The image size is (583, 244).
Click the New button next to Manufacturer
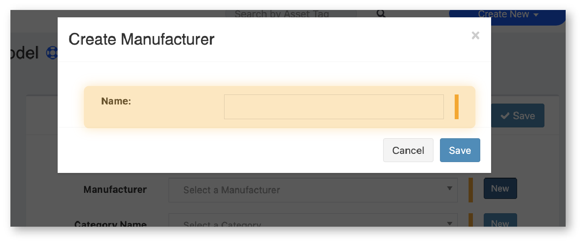(500, 189)
